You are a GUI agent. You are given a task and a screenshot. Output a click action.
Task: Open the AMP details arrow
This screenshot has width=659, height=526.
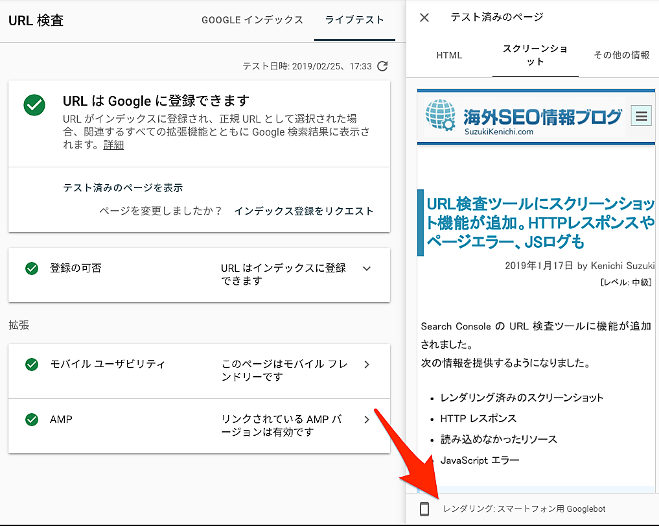[x=367, y=420]
